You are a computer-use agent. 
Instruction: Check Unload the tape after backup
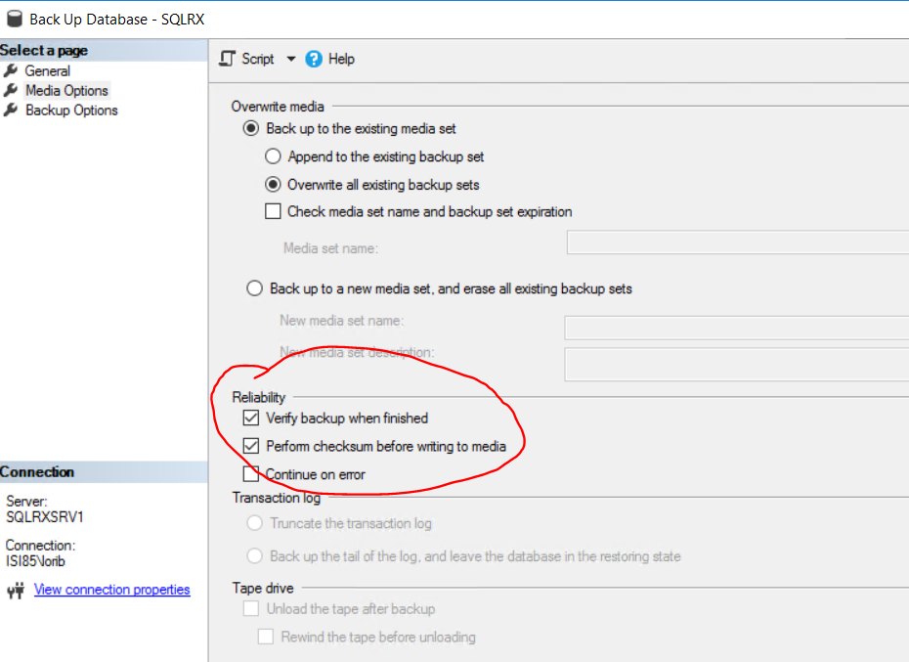pyautogui.click(x=251, y=608)
